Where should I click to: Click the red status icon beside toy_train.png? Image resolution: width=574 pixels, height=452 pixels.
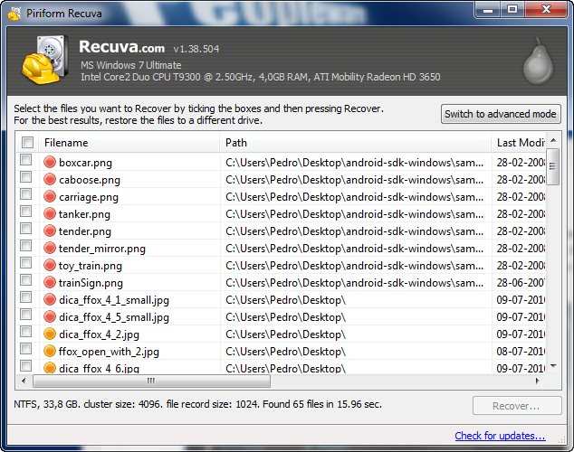[x=50, y=265]
